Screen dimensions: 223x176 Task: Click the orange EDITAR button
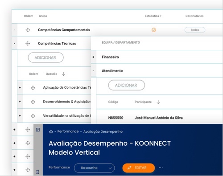(x=139, y=168)
